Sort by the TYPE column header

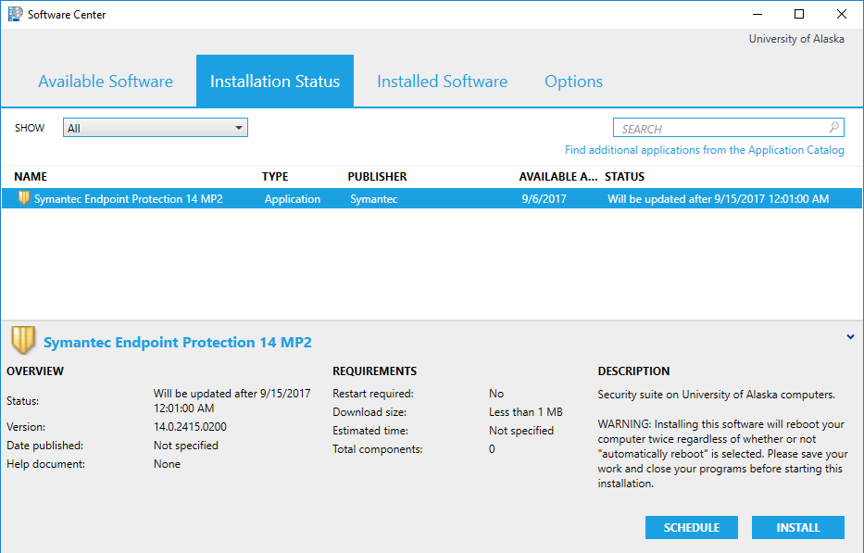point(275,176)
